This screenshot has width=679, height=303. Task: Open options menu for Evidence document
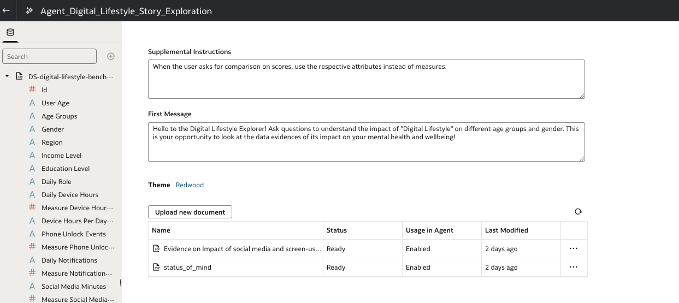pyautogui.click(x=573, y=248)
